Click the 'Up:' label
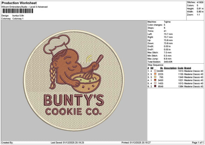 pos(149,40)
